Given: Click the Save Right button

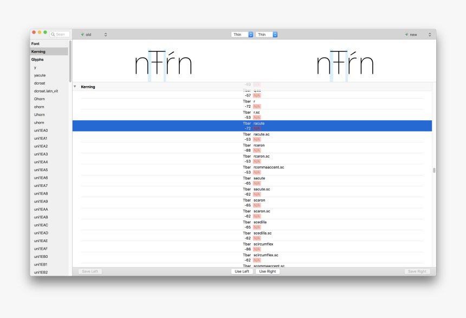Looking at the screenshot, I should pos(417,271).
